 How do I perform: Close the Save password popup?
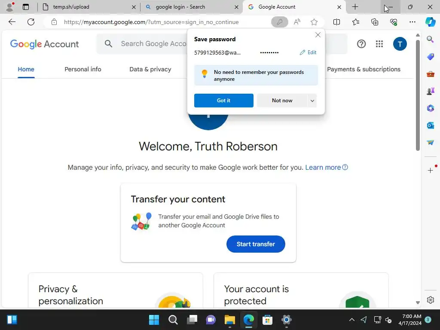pos(318,35)
